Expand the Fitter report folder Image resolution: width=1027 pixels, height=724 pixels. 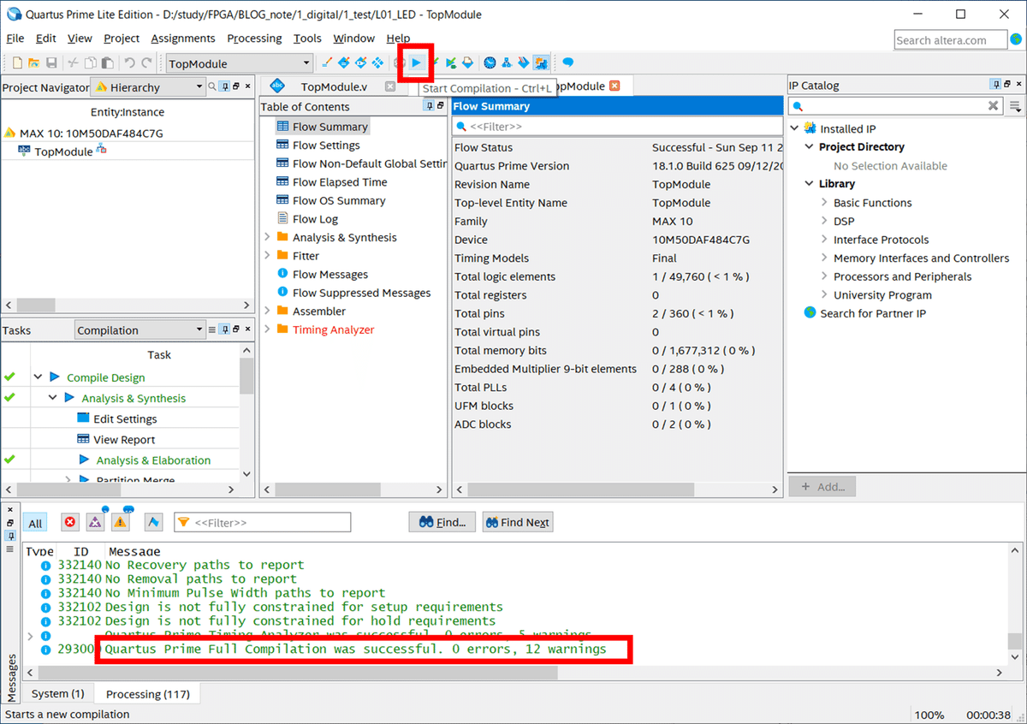click(267, 255)
